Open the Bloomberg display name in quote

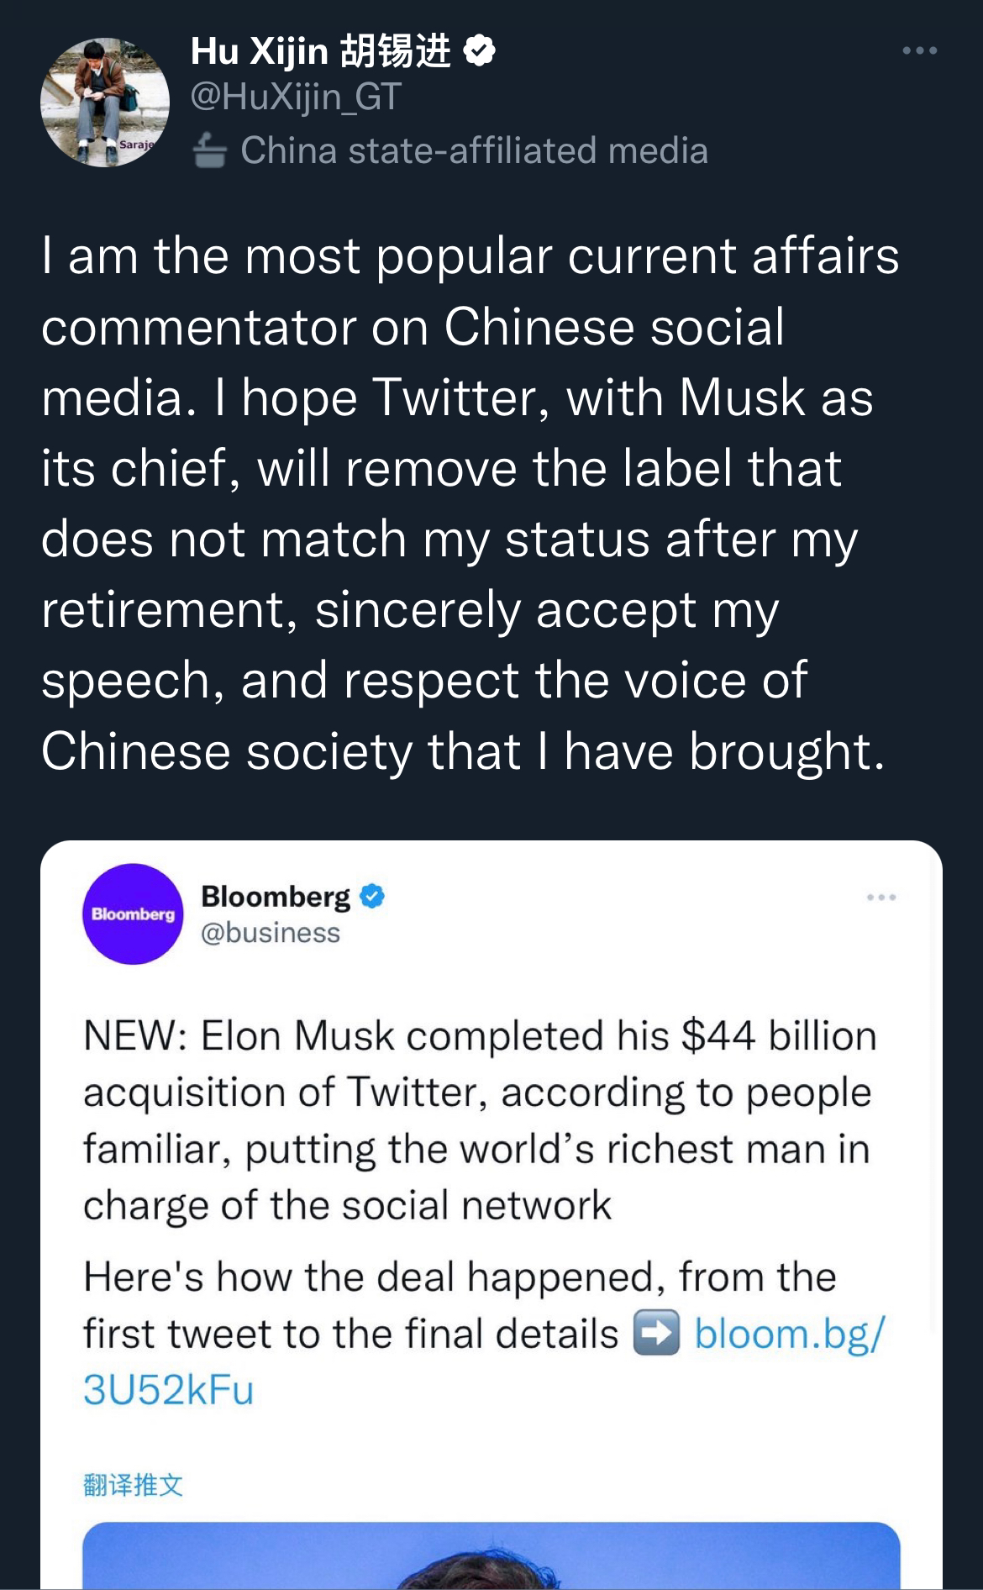(x=276, y=897)
